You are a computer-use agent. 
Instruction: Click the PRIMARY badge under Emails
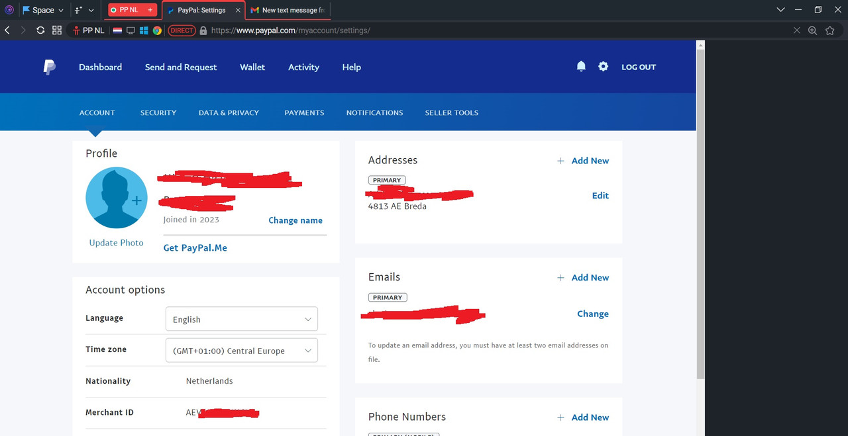click(x=388, y=297)
